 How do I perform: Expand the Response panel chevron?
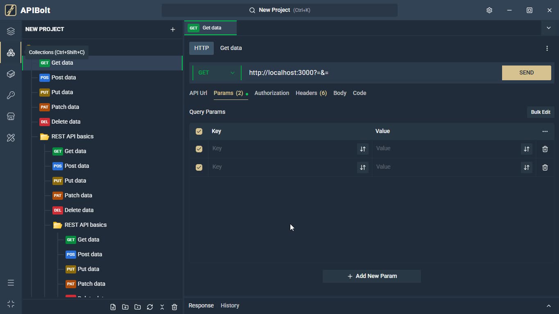click(549, 306)
